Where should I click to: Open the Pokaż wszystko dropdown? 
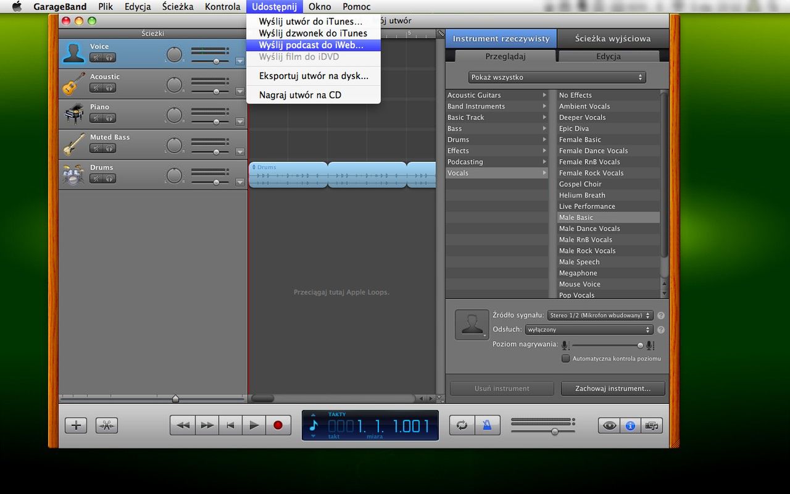tap(557, 77)
